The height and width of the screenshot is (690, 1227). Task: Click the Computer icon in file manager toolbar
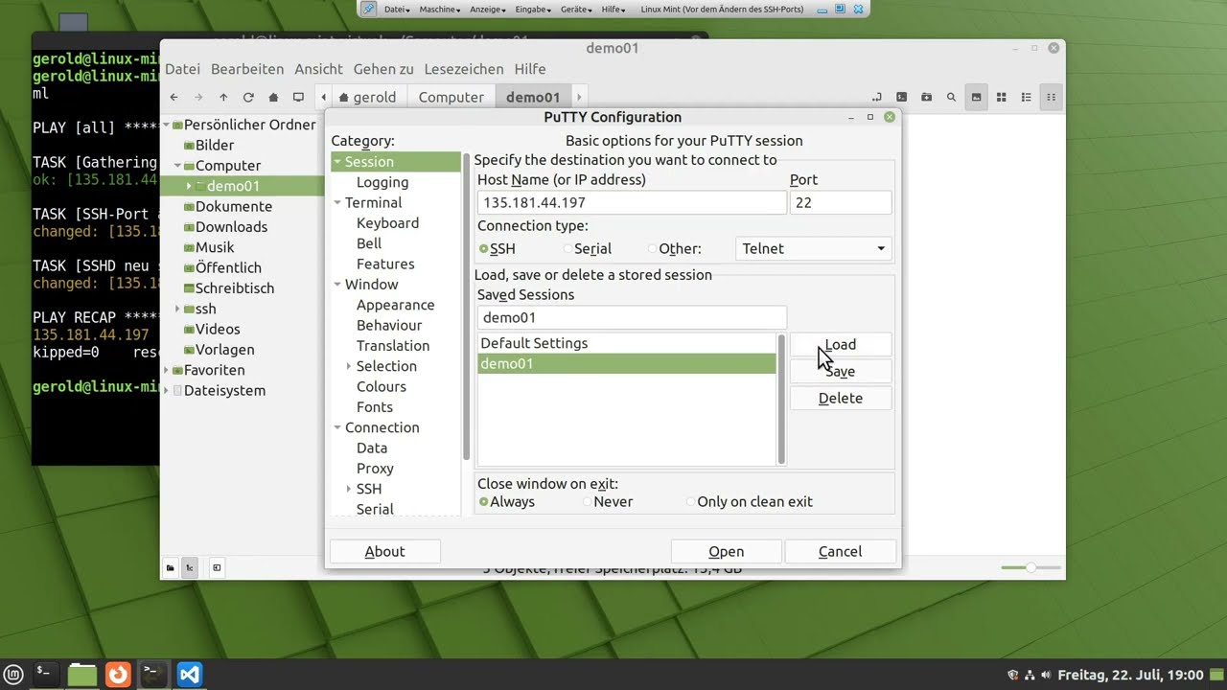298,97
